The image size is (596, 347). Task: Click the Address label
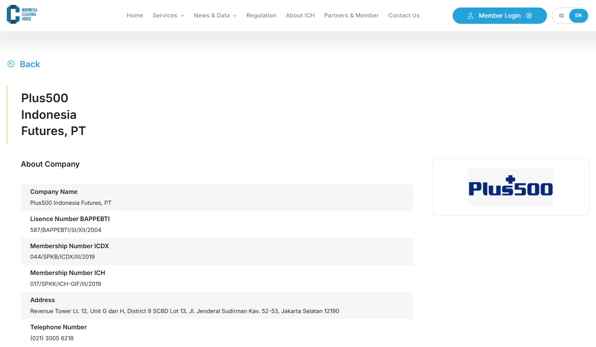pyautogui.click(x=42, y=300)
